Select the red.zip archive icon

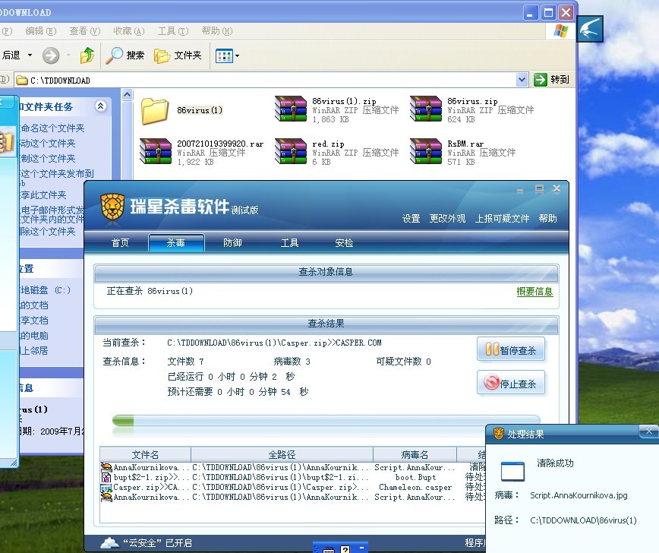tap(291, 151)
